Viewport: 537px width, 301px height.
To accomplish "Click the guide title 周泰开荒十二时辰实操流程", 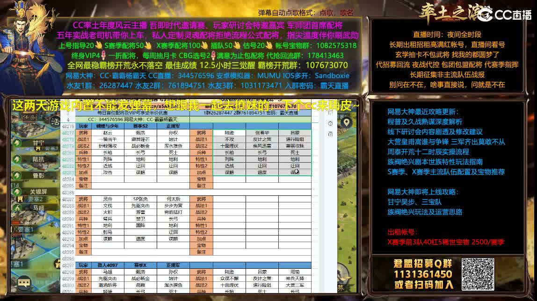I will point(428,152).
